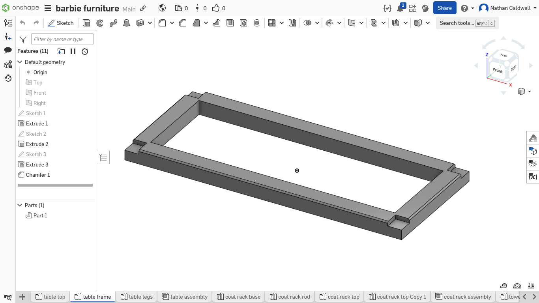Image resolution: width=539 pixels, height=303 pixels.
Task: Click the Share button
Action: (x=445, y=8)
